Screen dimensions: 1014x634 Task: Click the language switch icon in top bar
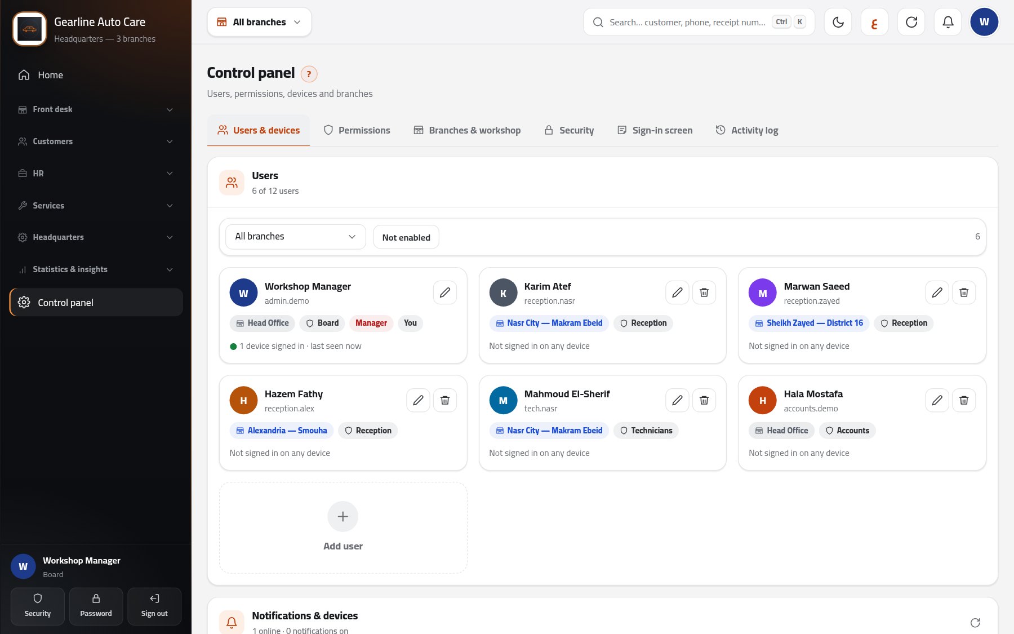point(874,22)
